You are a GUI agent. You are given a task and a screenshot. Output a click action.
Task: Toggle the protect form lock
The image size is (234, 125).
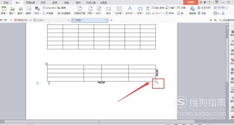click(223, 13)
